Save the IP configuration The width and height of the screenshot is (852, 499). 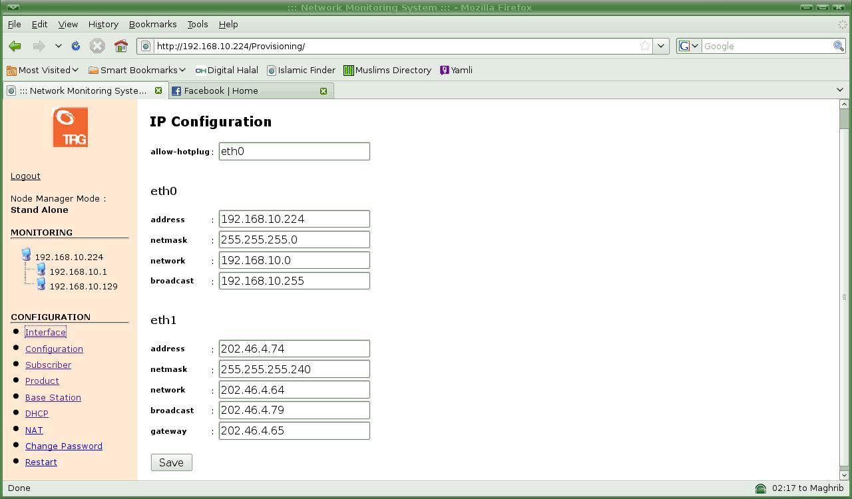point(172,462)
